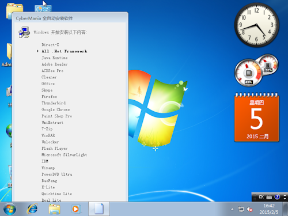This screenshot has width=288, height=216.
Task: Click the Cleaner entry
Action: [x=49, y=77]
